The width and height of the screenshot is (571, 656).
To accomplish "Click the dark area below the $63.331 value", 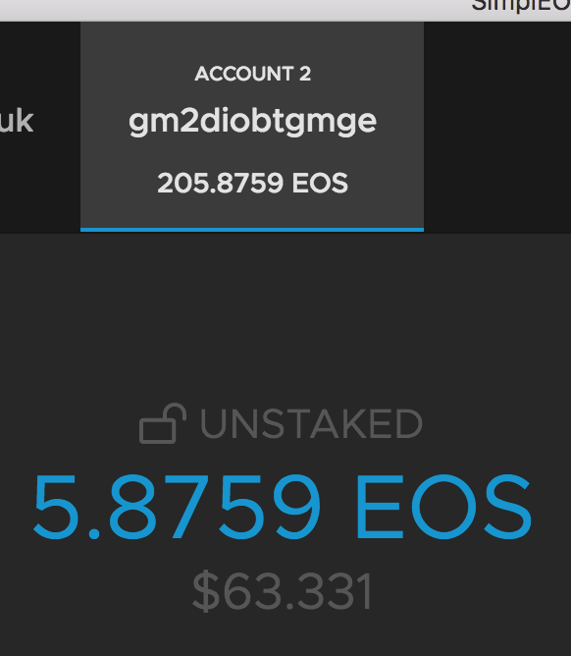I will point(285,636).
